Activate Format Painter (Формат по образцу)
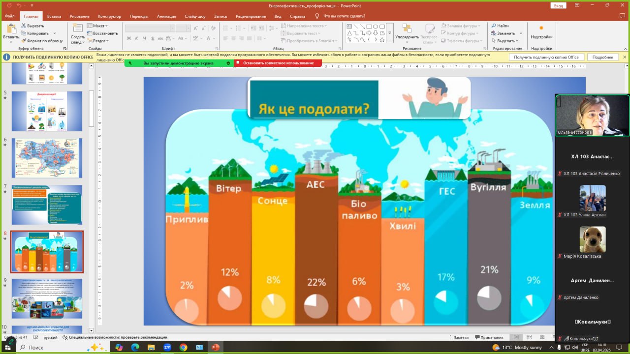The image size is (630, 354). coord(42,41)
